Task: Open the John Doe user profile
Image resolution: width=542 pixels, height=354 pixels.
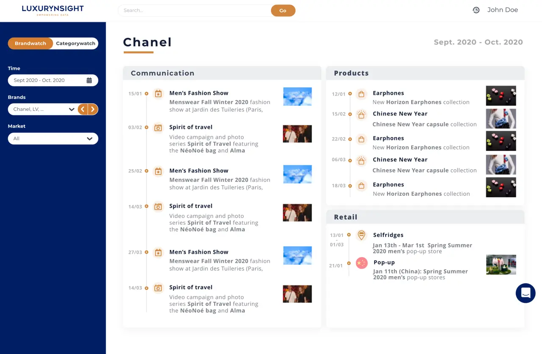Action: 502,10
